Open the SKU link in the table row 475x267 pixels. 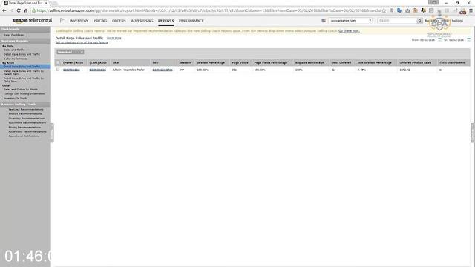point(163,70)
